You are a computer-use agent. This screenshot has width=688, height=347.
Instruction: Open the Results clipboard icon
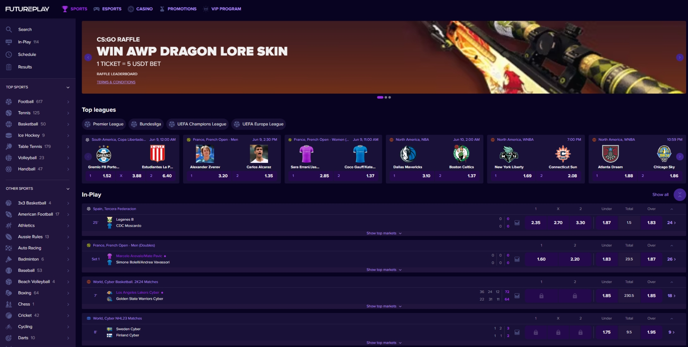pyautogui.click(x=9, y=67)
